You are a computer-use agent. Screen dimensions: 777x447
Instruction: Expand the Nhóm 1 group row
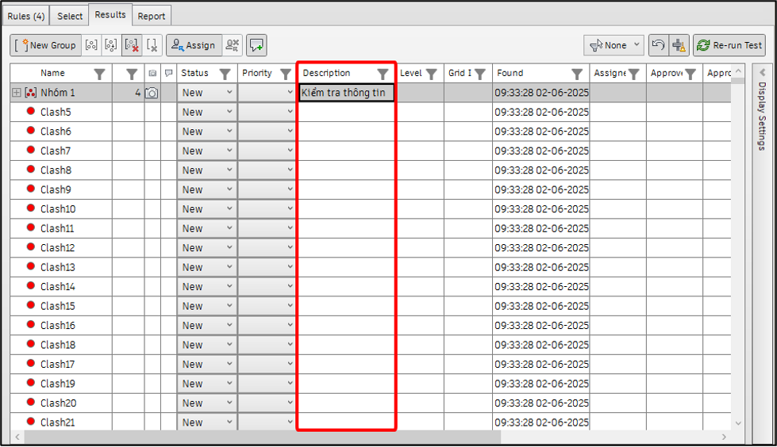[x=17, y=93]
